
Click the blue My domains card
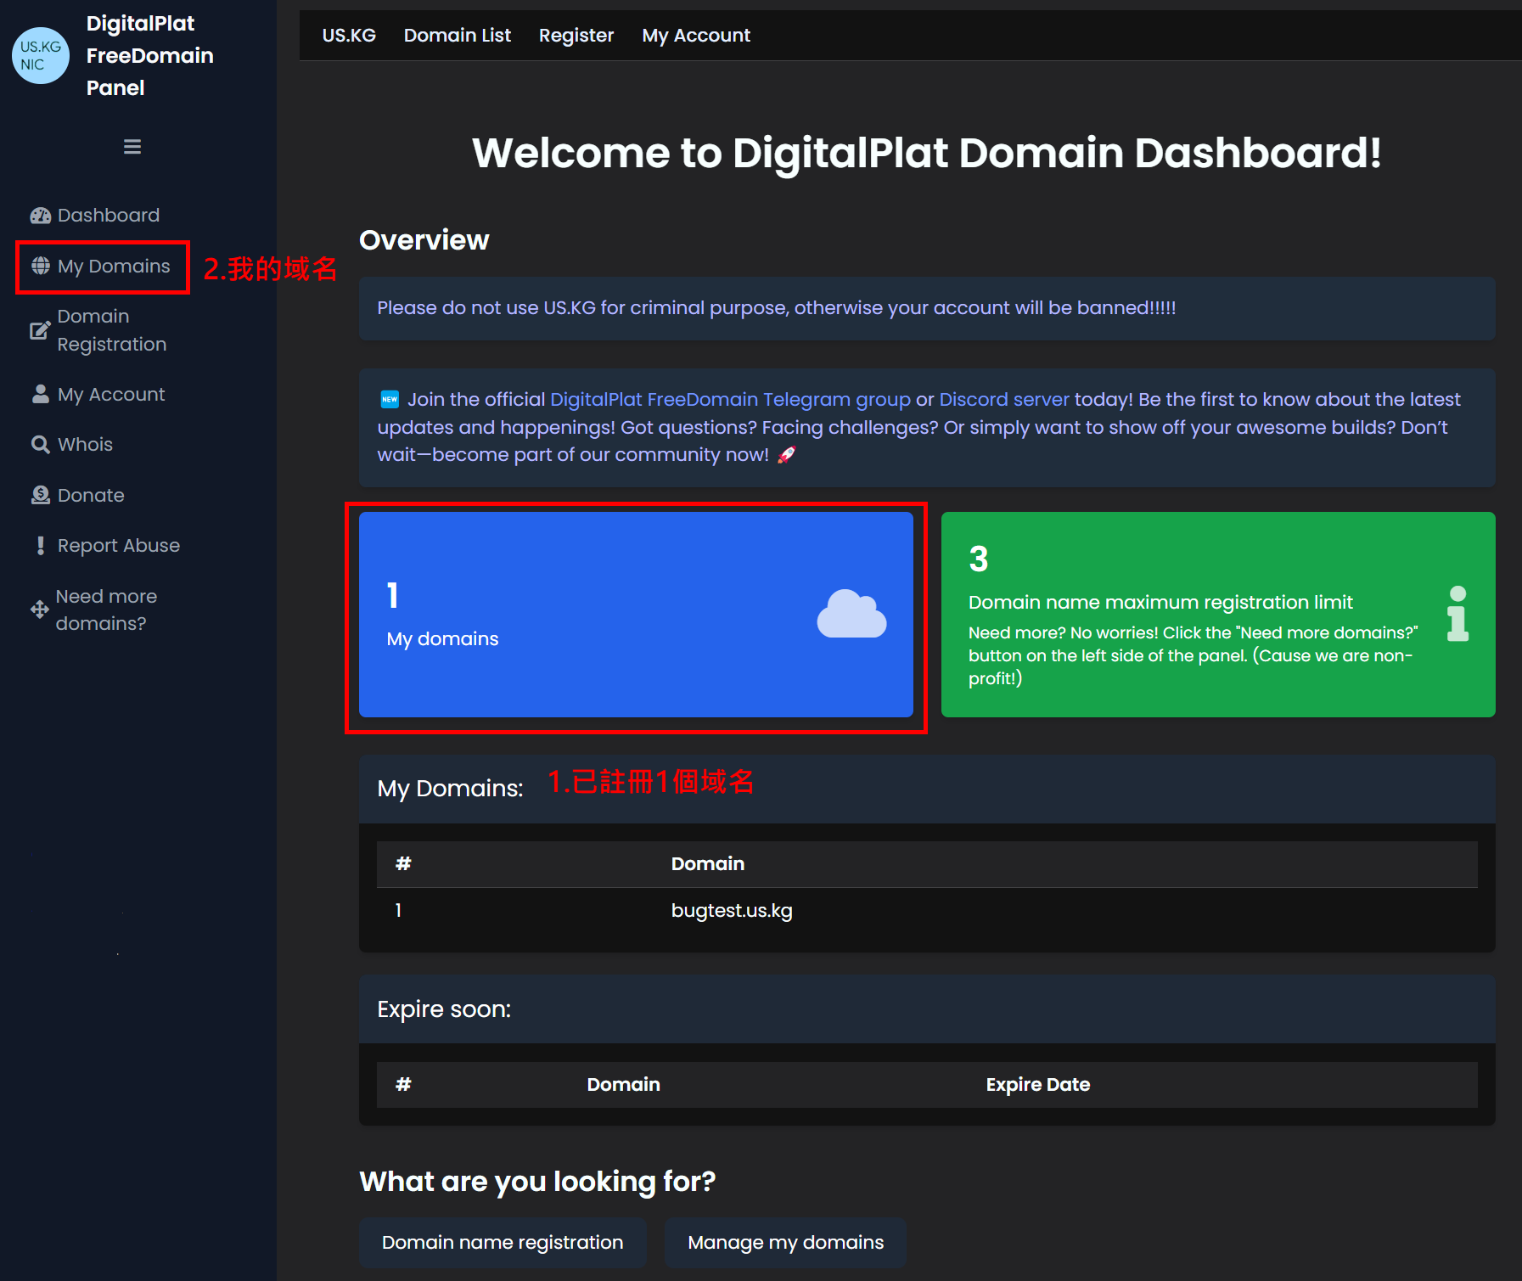pyautogui.click(x=635, y=615)
